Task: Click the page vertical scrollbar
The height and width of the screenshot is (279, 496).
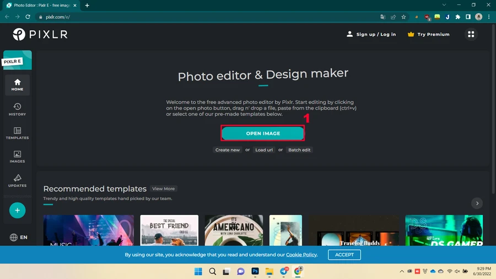Action: pos(494,109)
